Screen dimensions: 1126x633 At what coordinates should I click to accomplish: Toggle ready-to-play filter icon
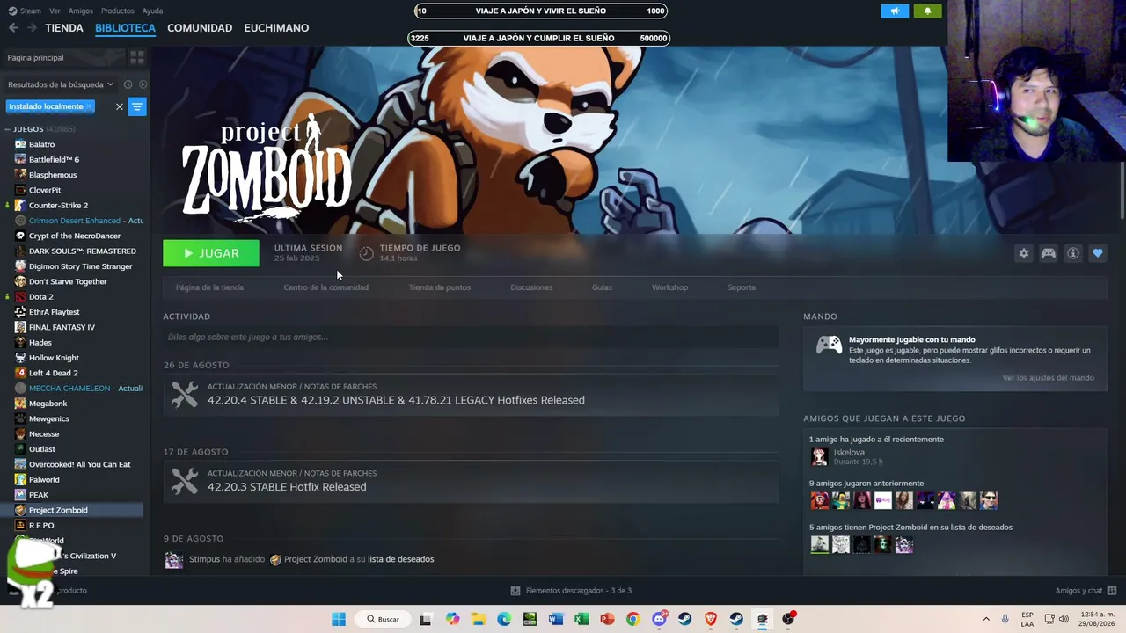143,84
